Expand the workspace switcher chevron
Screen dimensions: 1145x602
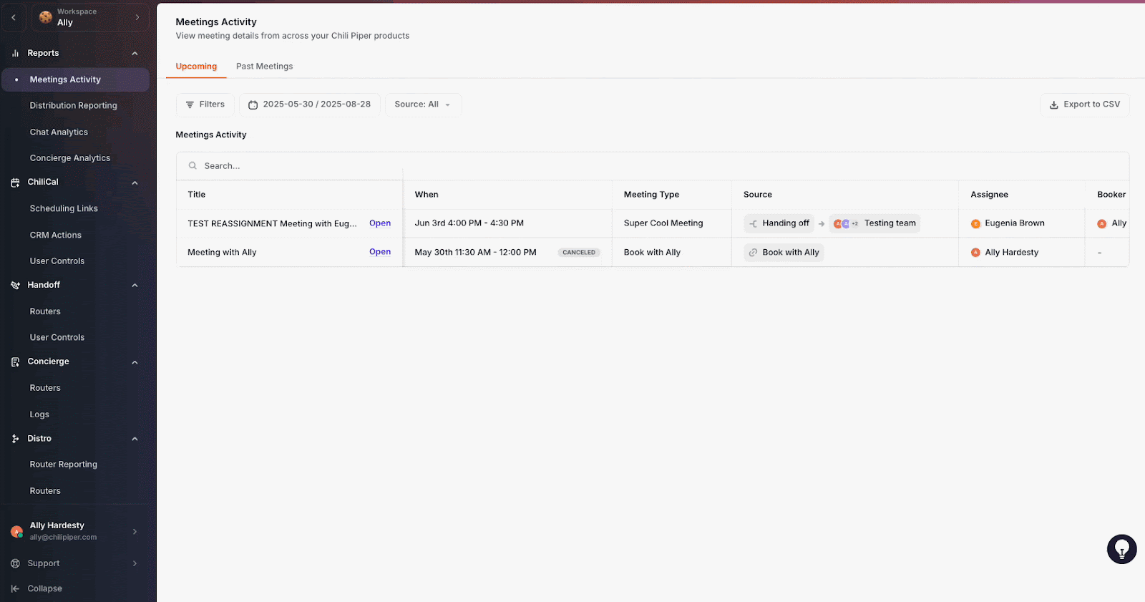point(137,17)
